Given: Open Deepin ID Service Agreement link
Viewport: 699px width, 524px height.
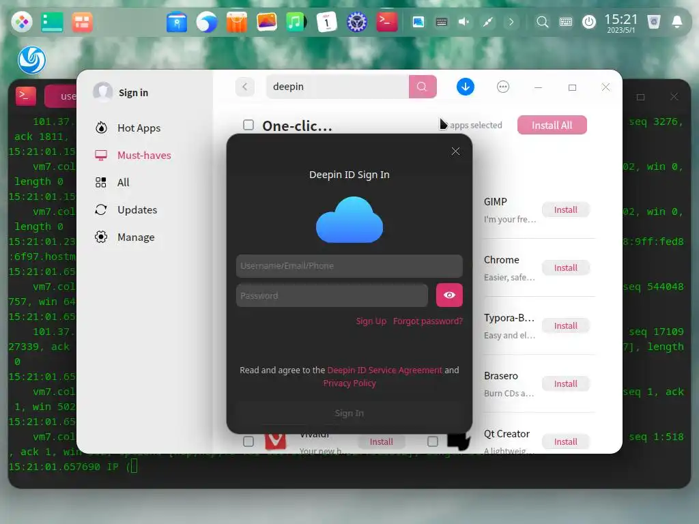Looking at the screenshot, I should point(385,370).
